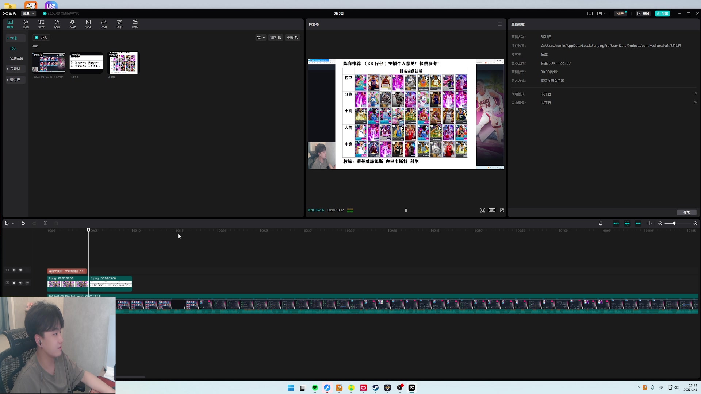Screen dimensions: 701x394
Task: Open the 全部 filter dropdown
Action: (293, 38)
